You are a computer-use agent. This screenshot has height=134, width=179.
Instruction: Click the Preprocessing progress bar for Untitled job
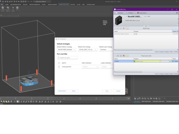point(148,61)
